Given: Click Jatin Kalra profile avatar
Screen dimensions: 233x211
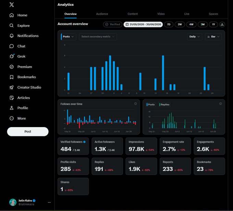Looking at the screenshot, I should coord(13,202).
